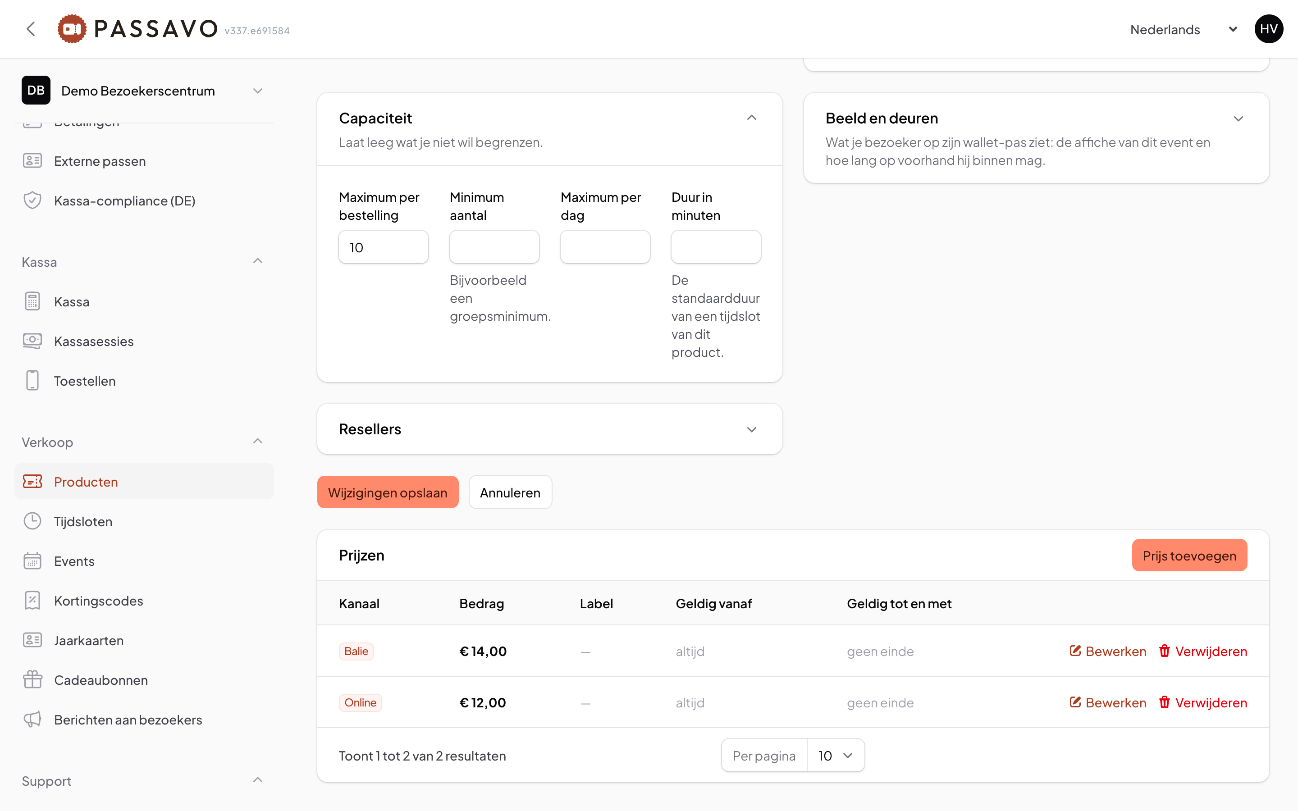The height and width of the screenshot is (811, 1298).
Task: Click the Passavo logo icon
Action: coord(72,29)
